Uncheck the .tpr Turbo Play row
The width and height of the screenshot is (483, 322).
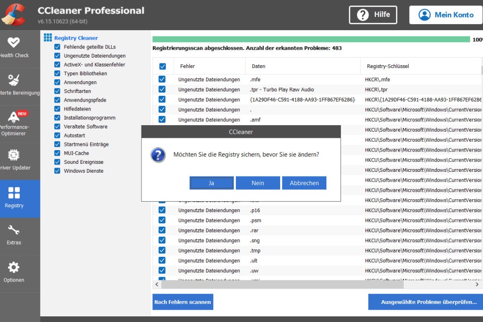162,89
